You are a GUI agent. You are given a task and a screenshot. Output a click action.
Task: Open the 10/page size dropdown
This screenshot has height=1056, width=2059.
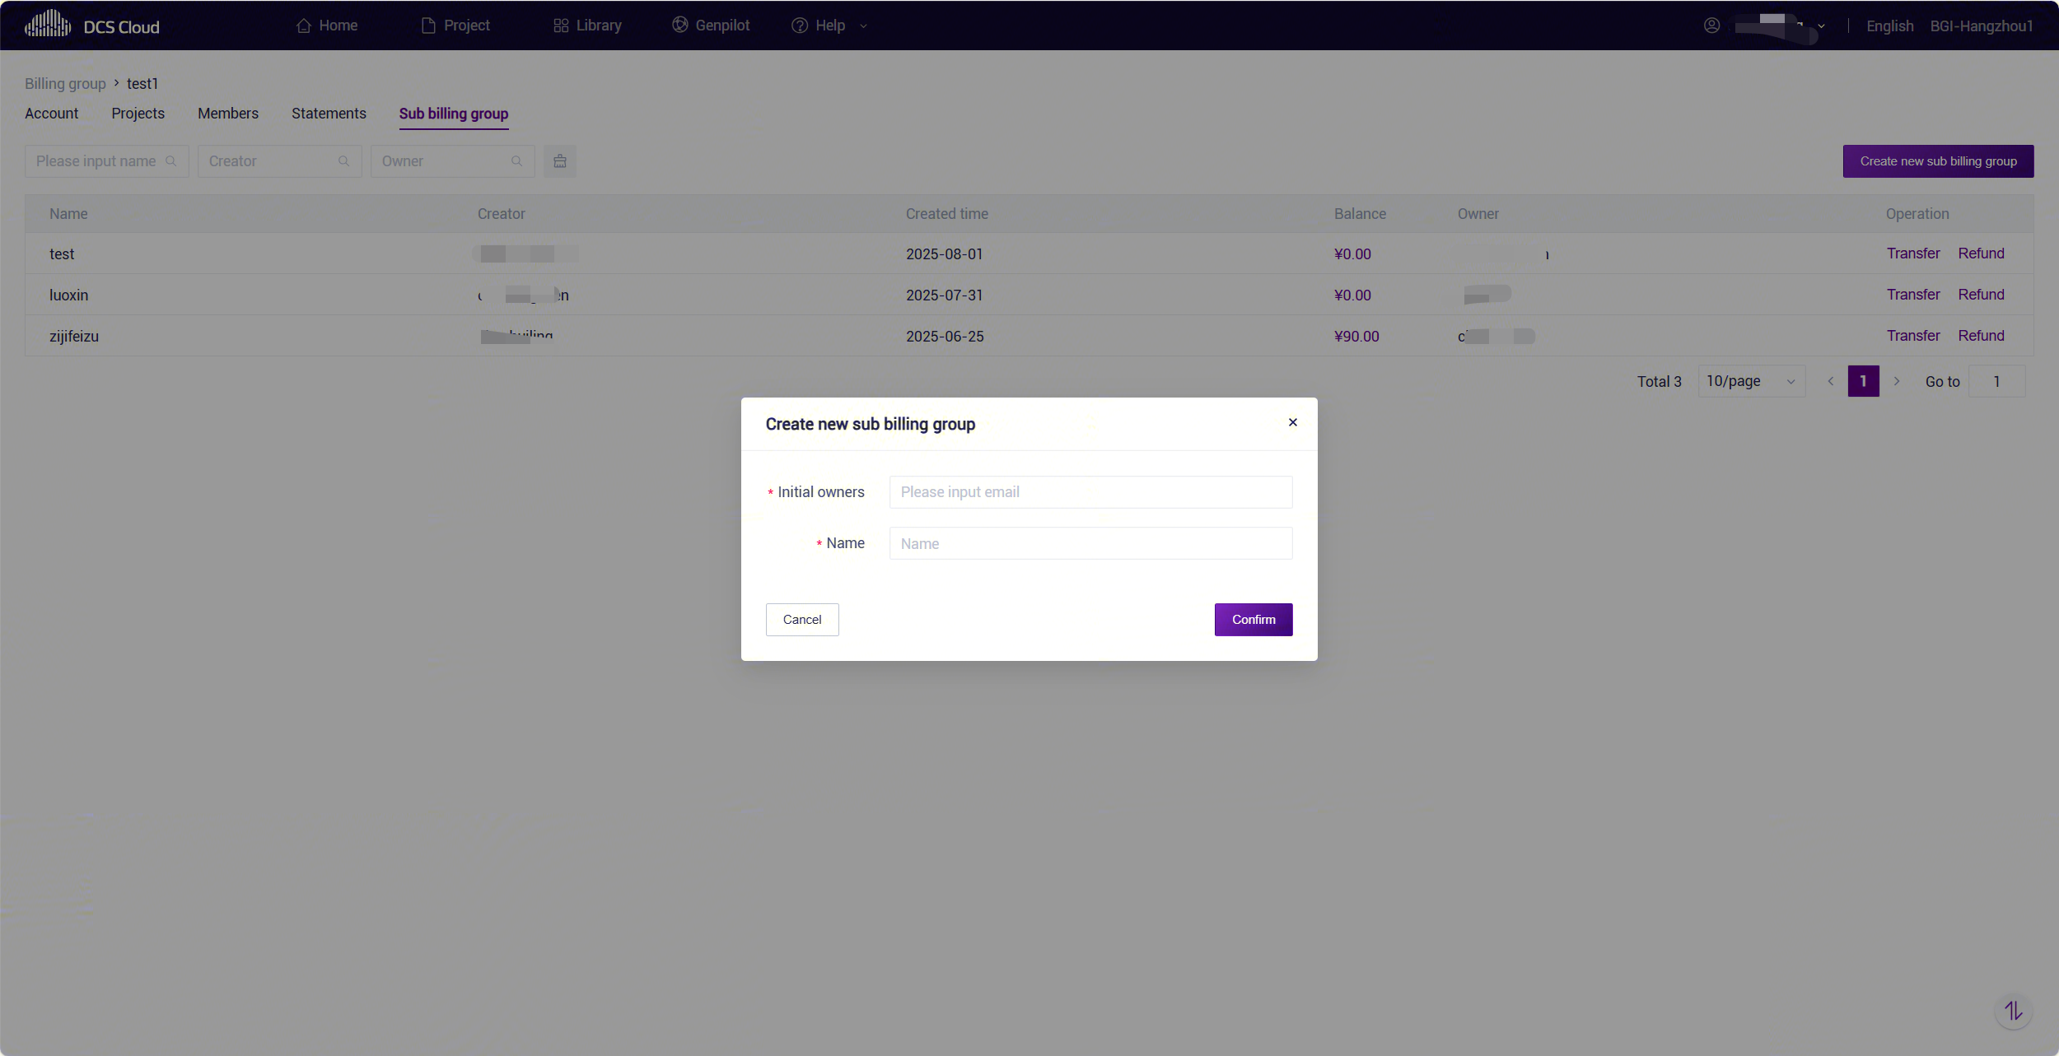click(1751, 381)
